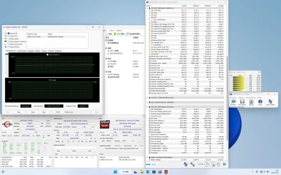Expand the Drive: ONE XPLAYER Q1 group

click(x=147, y=102)
